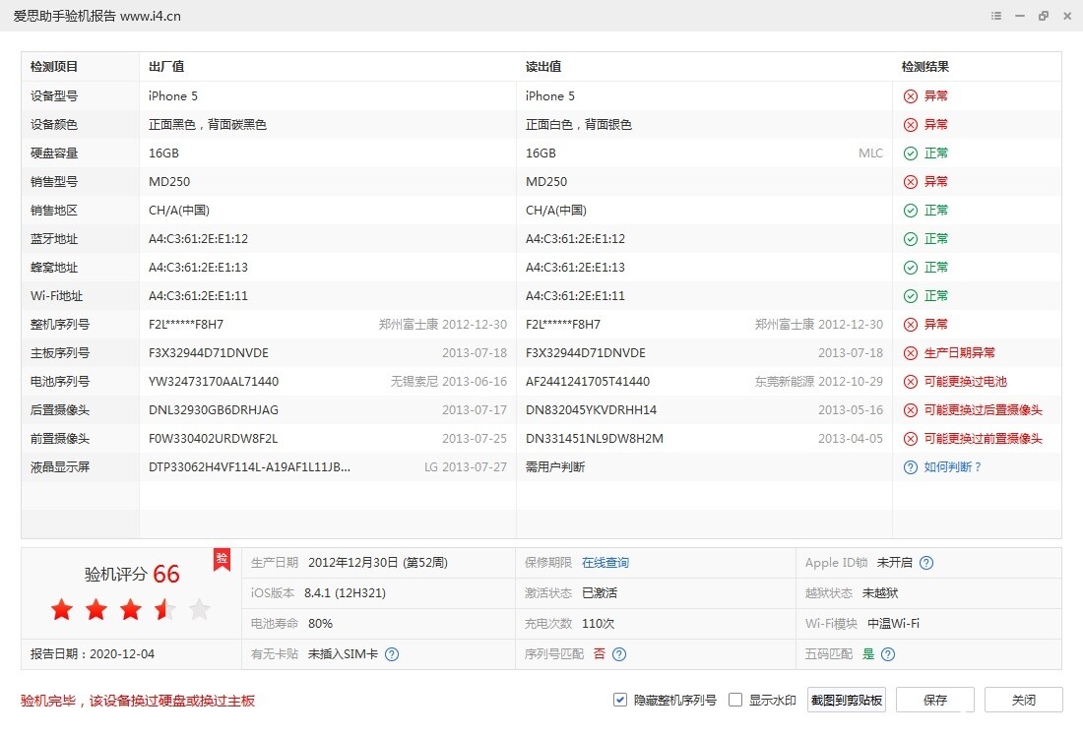The height and width of the screenshot is (737, 1083).
Task: Click help icon next to 未插入SIM卡
Action: [x=392, y=654]
